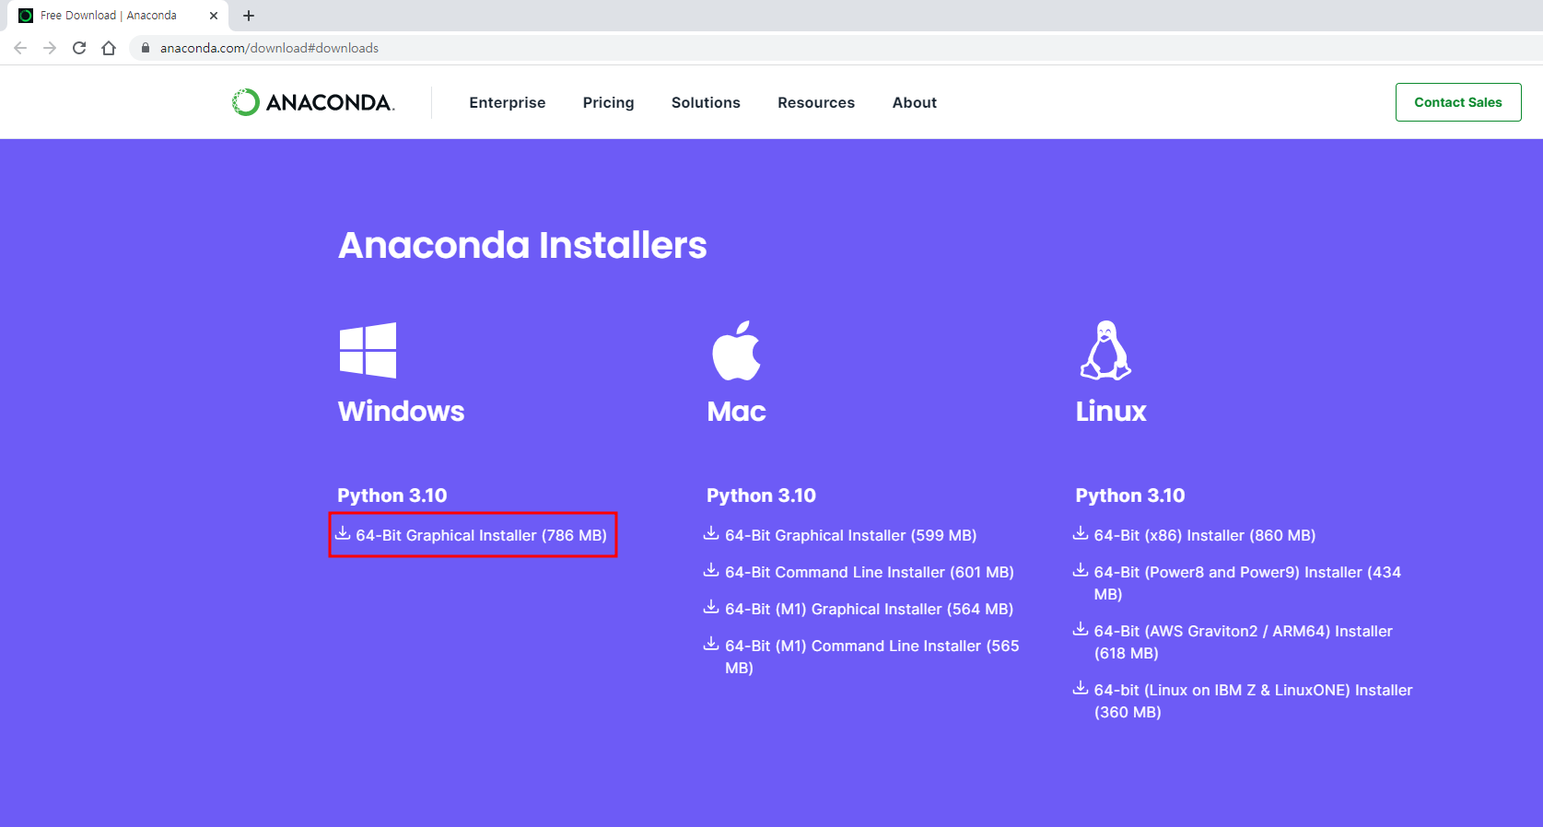Viewport: 1543px width, 827px height.
Task: Click Python 3.10 label under Linux
Action: (1130, 495)
